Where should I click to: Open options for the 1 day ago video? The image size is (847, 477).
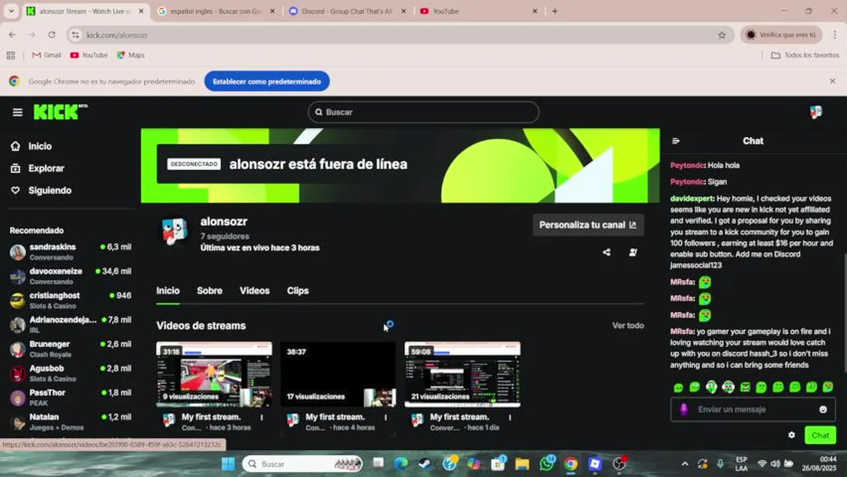point(510,417)
